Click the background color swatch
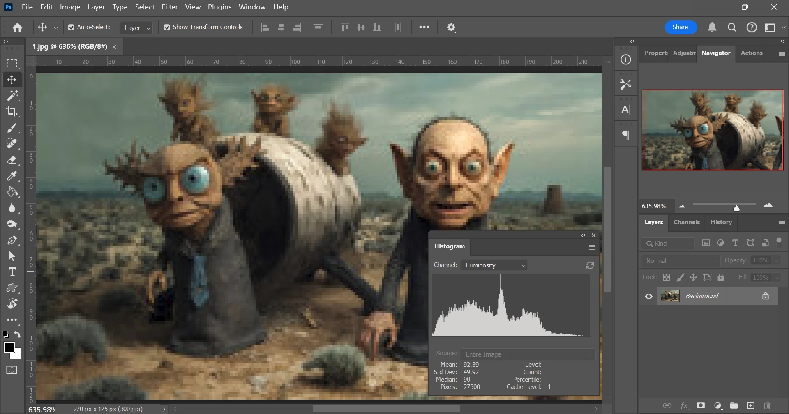The image size is (789, 414). (18, 356)
